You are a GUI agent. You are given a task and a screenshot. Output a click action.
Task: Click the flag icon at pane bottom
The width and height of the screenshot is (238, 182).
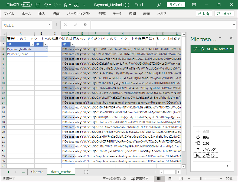click(x=228, y=166)
